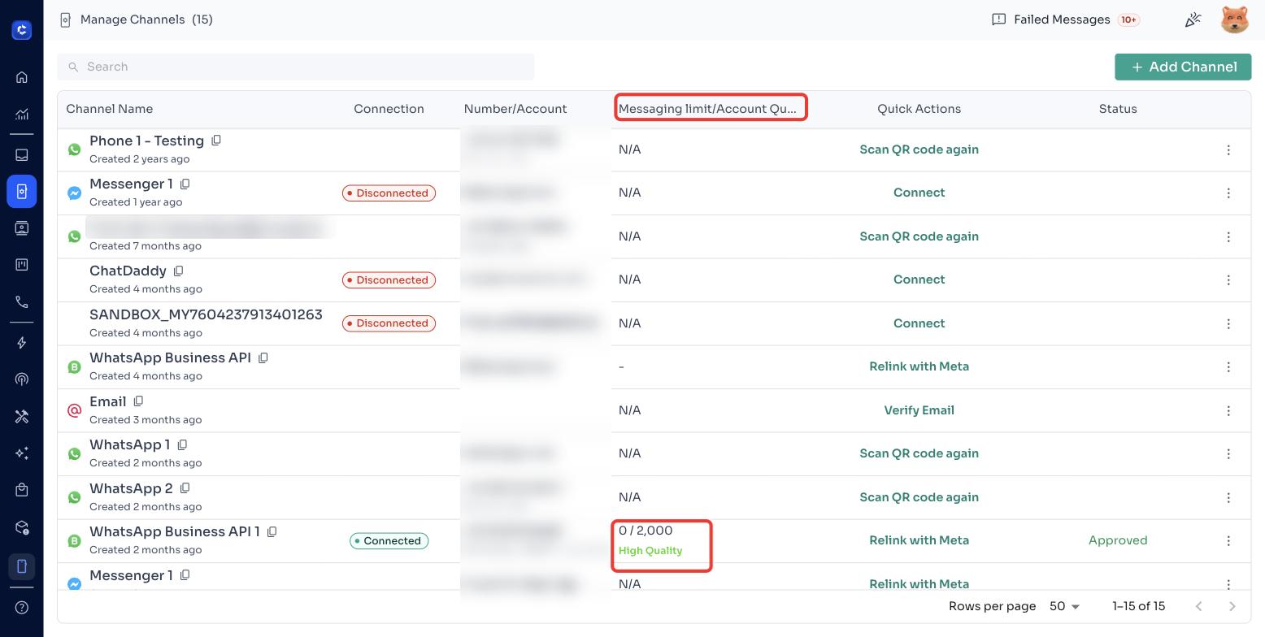Open the phone calls icon in sidebar
The height and width of the screenshot is (637, 1265).
[22, 302]
